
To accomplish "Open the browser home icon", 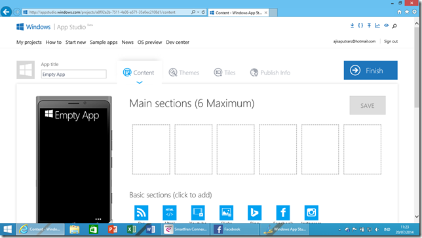I will point(400,12).
